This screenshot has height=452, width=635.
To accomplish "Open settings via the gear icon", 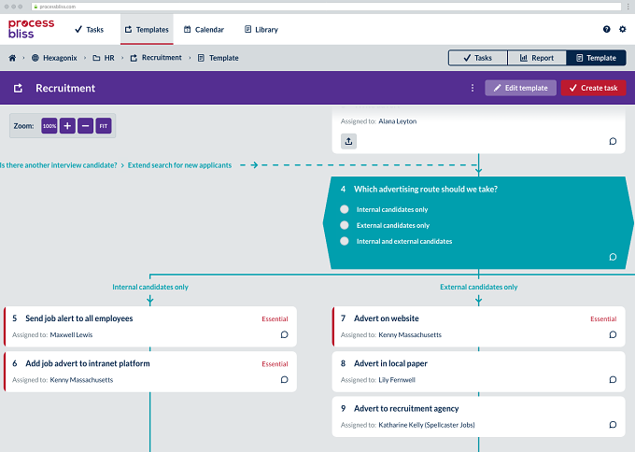I will pyautogui.click(x=623, y=29).
